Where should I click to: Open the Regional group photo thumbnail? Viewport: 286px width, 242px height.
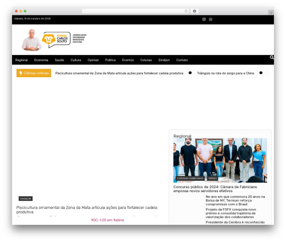[220, 160]
